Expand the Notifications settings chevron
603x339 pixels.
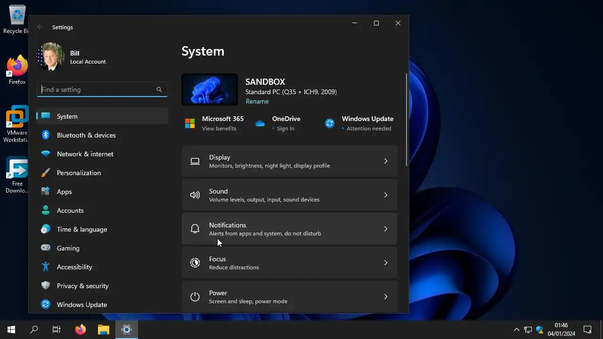[385, 229]
